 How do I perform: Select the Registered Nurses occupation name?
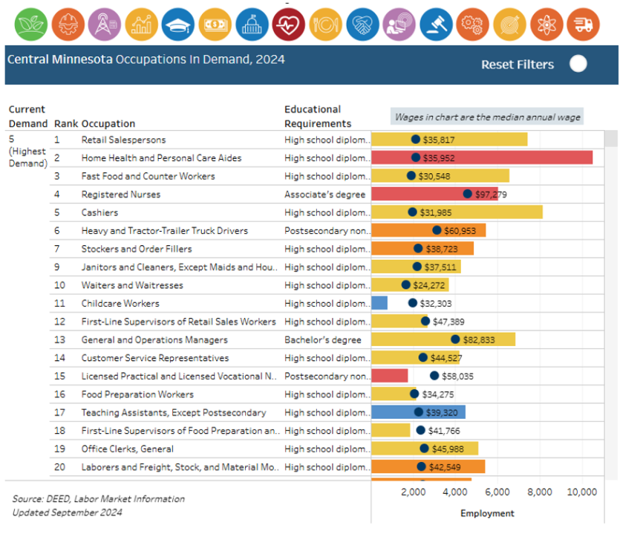pos(121,195)
